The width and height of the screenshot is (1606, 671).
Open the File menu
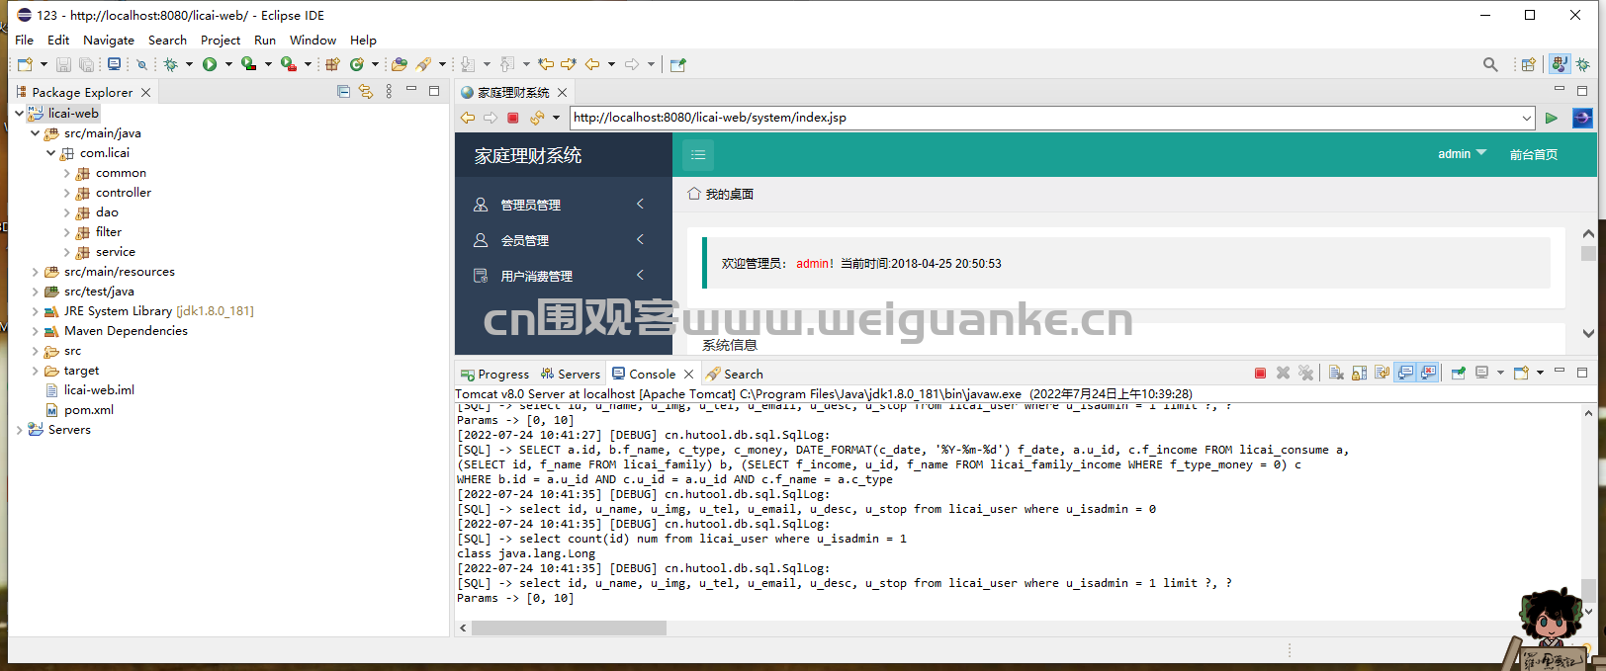tap(25, 41)
